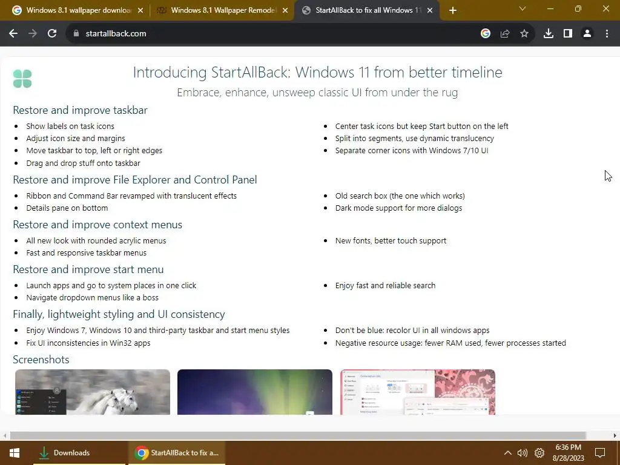Share this page using the share icon
This screenshot has height=465, width=620.
505,34
